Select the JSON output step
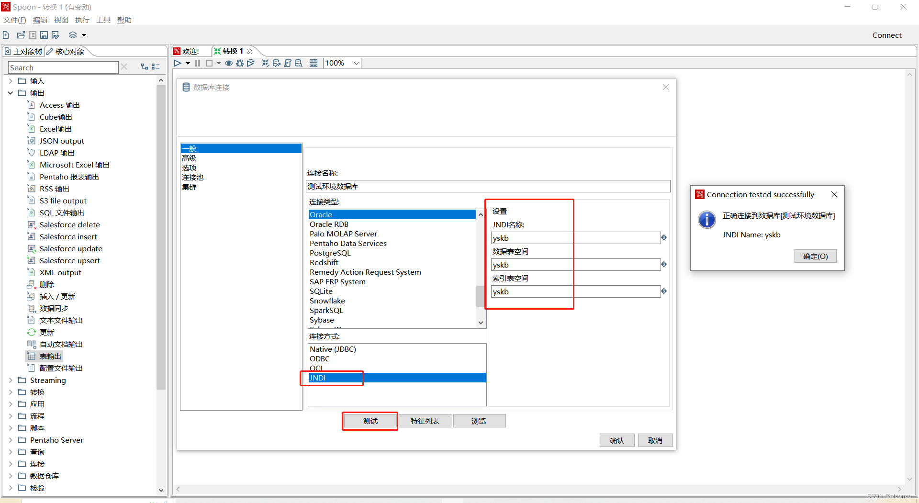The image size is (919, 503). (56, 141)
